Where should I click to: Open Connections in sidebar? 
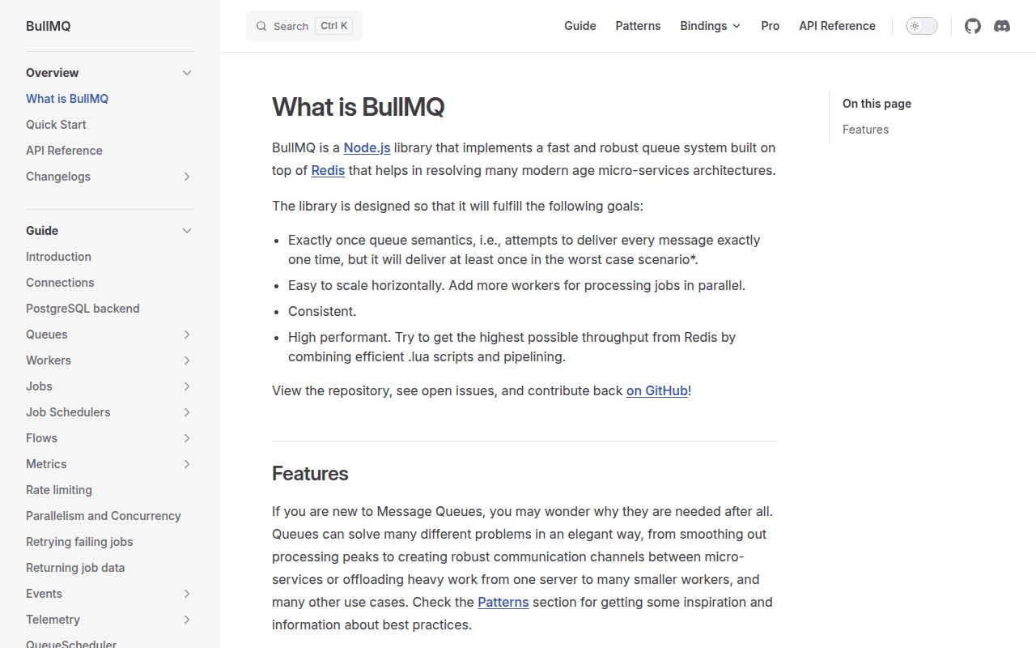(60, 283)
